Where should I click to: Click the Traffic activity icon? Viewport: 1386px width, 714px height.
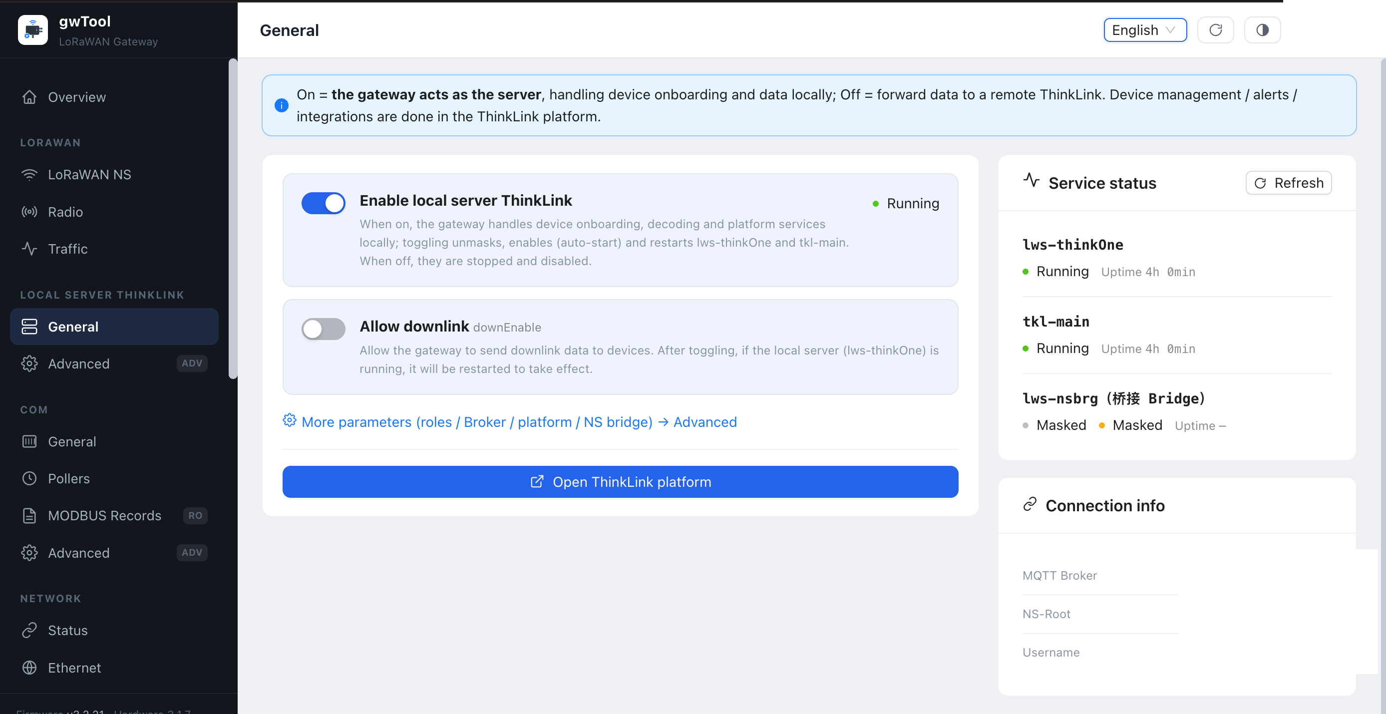pos(29,249)
